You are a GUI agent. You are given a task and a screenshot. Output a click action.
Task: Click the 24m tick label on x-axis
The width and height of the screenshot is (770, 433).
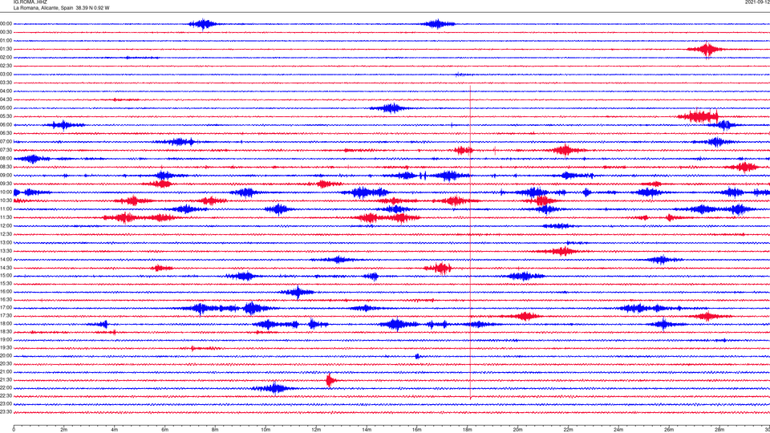click(618, 430)
